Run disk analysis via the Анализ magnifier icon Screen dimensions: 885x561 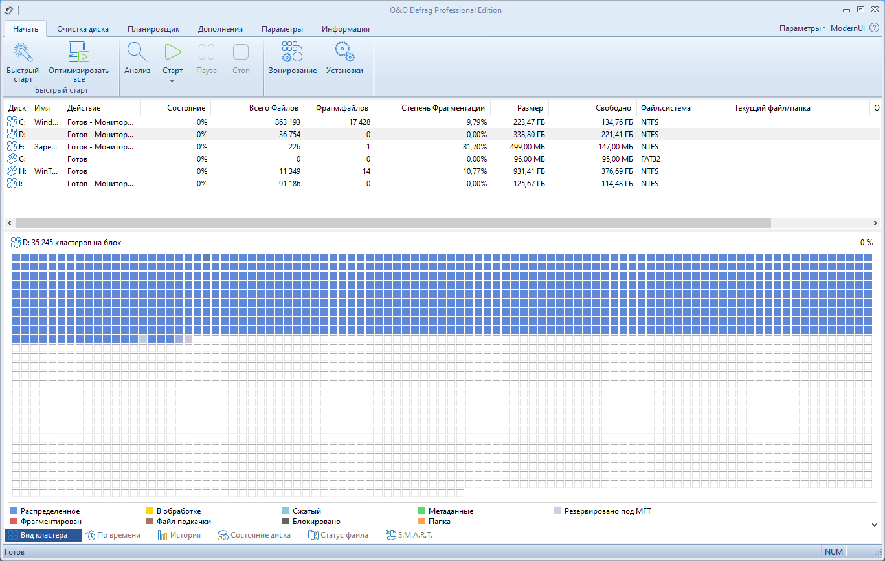(x=137, y=51)
